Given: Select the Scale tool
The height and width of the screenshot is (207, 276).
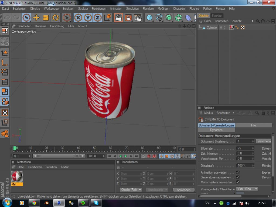Looking at the screenshot, I should 46,18.
